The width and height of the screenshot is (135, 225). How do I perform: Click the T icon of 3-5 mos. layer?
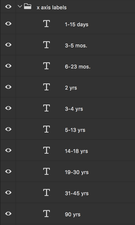click(x=47, y=45)
